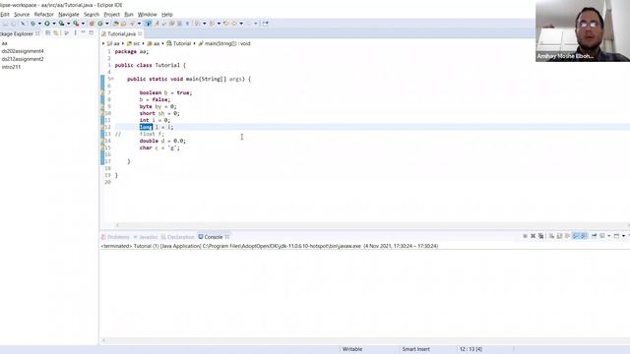The width and height of the screenshot is (630, 354).
Task: Click the presenter webcam thumbnail
Action: 583,30
